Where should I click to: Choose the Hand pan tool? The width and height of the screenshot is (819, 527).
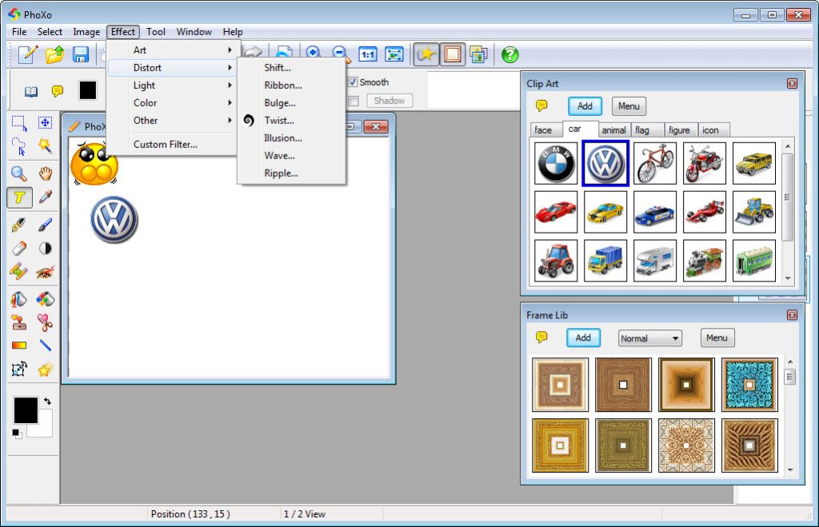46,173
